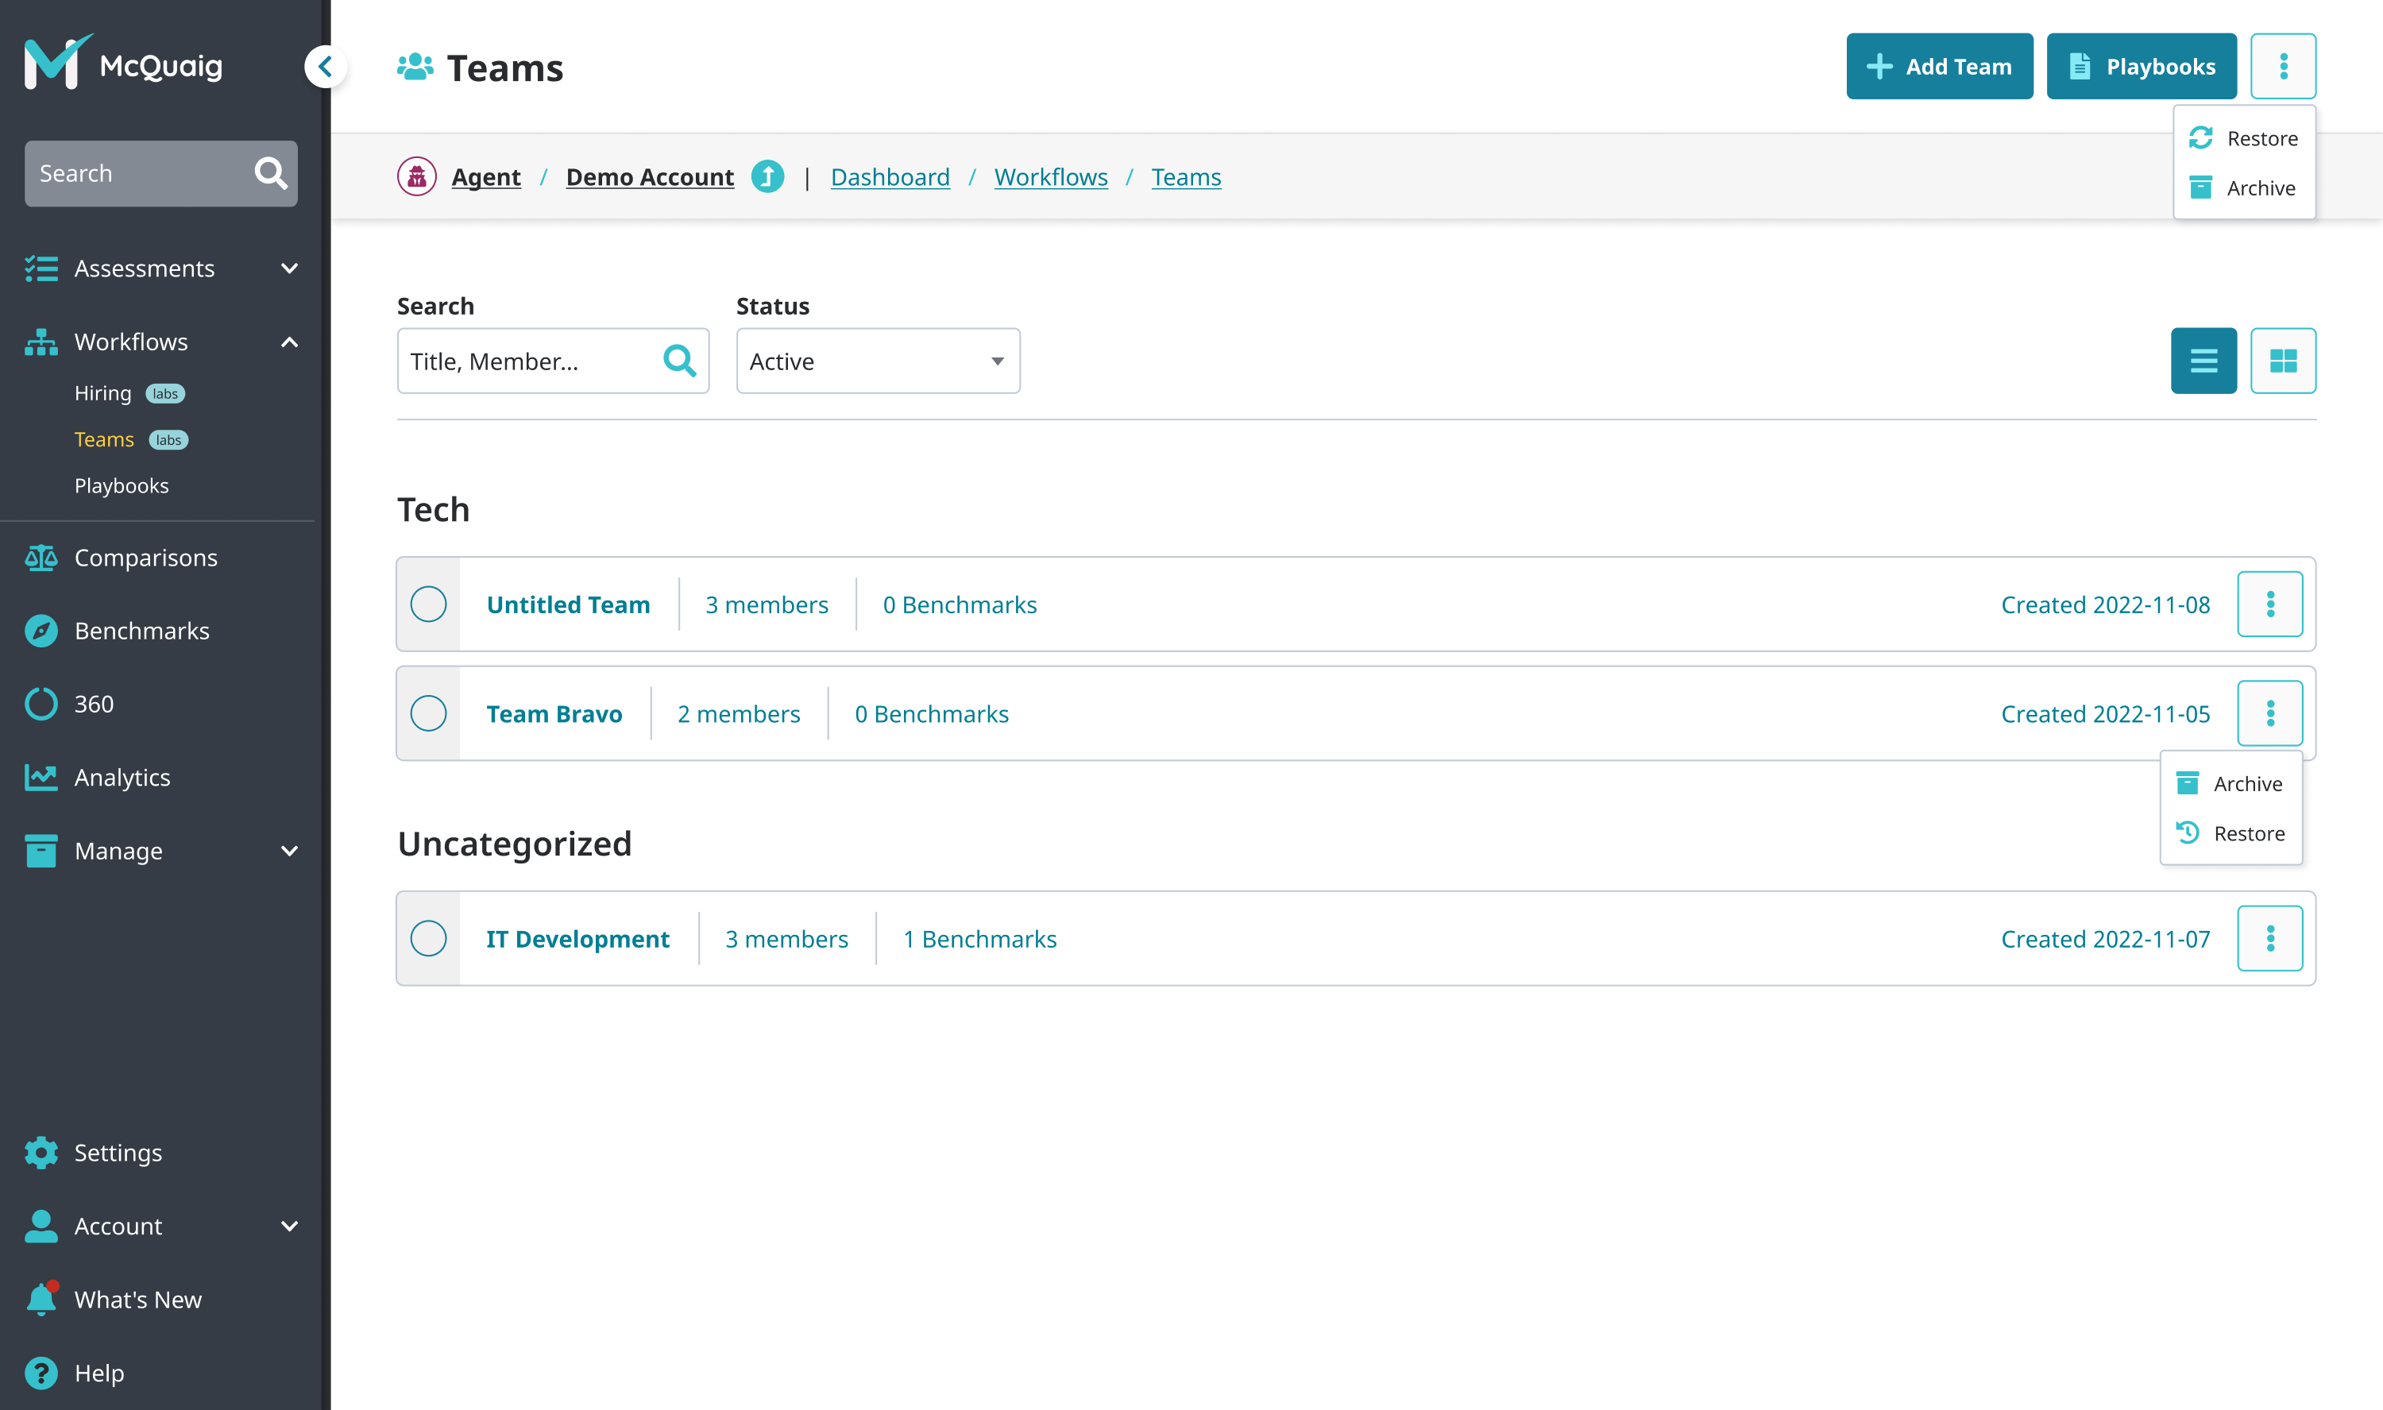This screenshot has height=1410, width=2383.
Task: Open three-dot menu for Untitled Team
Action: click(x=2269, y=605)
